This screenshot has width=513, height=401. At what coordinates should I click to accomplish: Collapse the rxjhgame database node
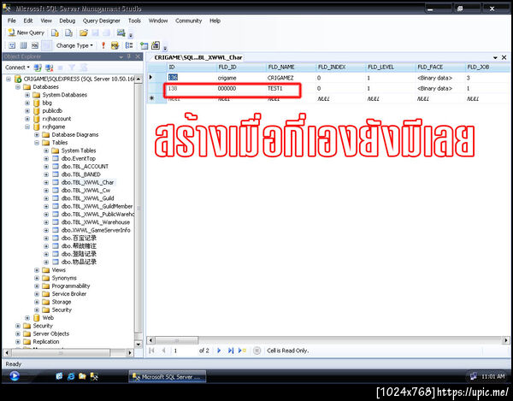[27, 127]
